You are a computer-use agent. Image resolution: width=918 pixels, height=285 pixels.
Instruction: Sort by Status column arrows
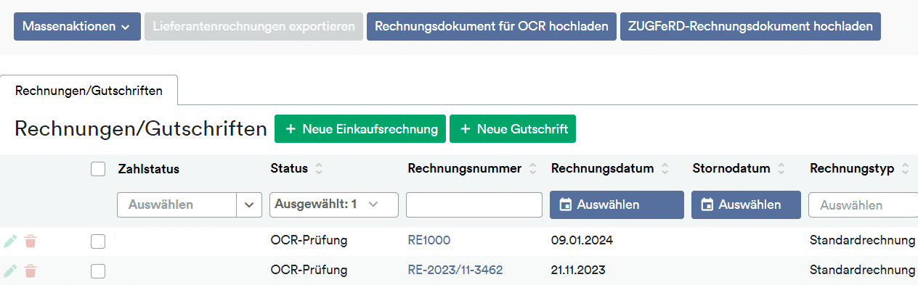coord(319,169)
